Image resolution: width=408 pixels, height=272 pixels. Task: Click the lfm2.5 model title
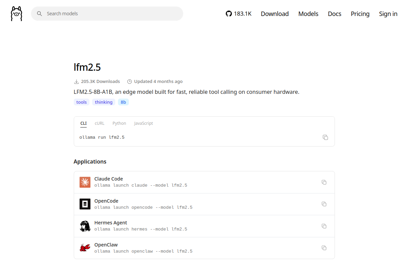tap(87, 67)
